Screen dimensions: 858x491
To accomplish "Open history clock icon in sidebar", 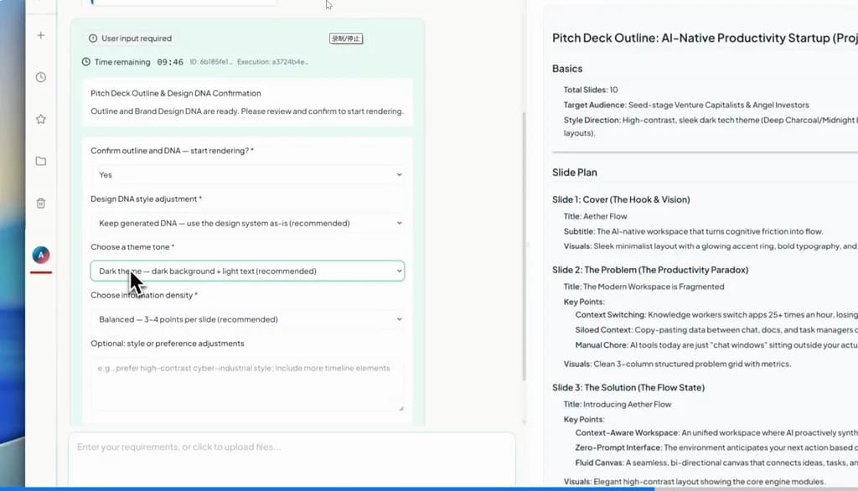I will tap(41, 77).
